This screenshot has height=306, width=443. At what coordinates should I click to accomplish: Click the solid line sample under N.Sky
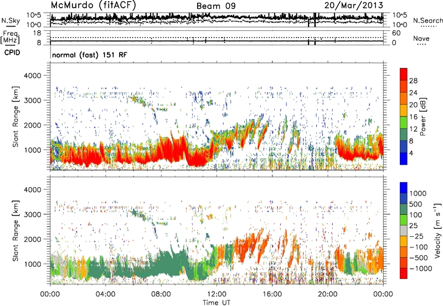coord(11,27)
